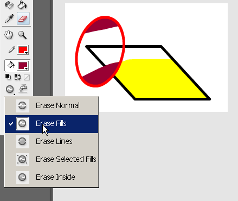Open the Eraser Mode dropdown button
Image resolution: width=238 pixels, height=201 pixels.
(10, 89)
